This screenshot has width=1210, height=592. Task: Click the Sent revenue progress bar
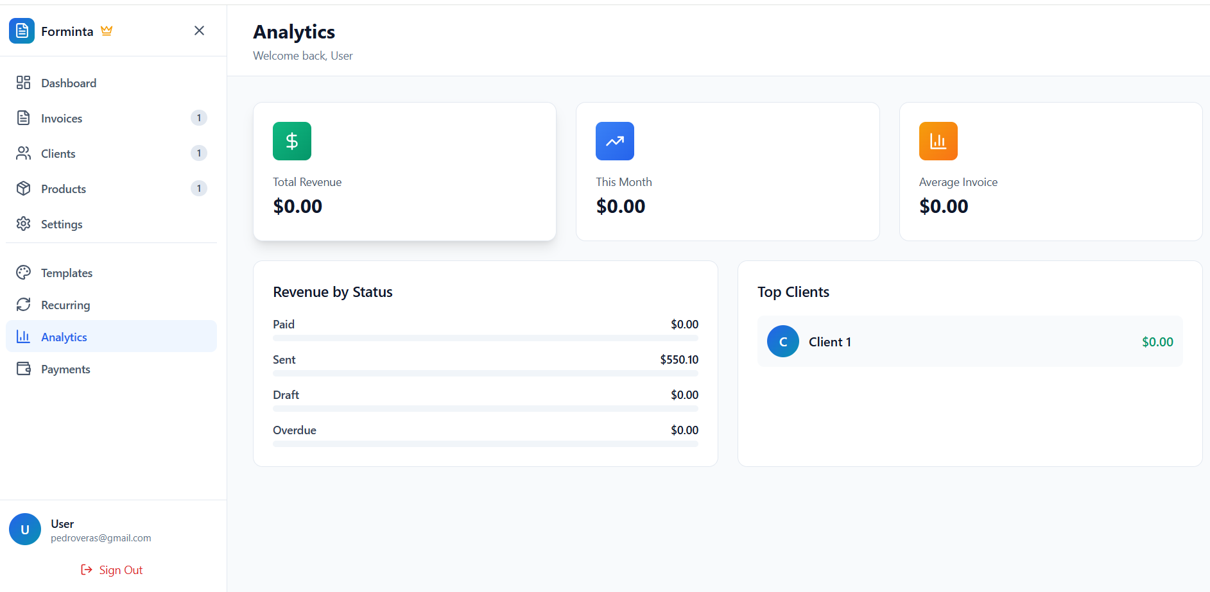click(485, 373)
